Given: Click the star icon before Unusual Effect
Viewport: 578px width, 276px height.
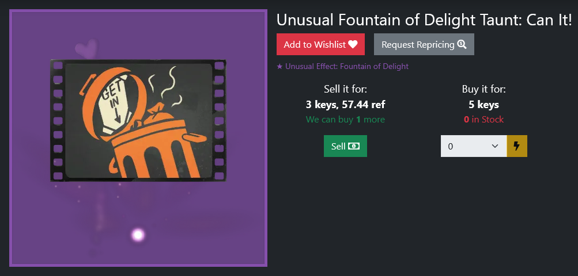Looking at the screenshot, I should coord(280,67).
